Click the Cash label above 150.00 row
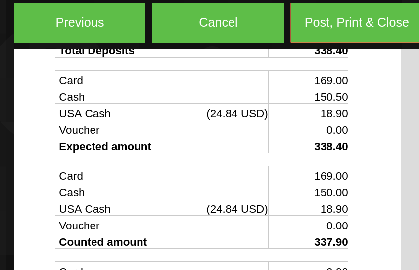The image size is (419, 270). [72, 192]
